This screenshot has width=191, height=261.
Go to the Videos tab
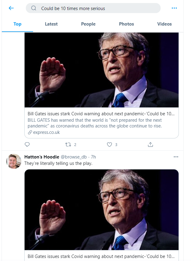[x=164, y=24]
